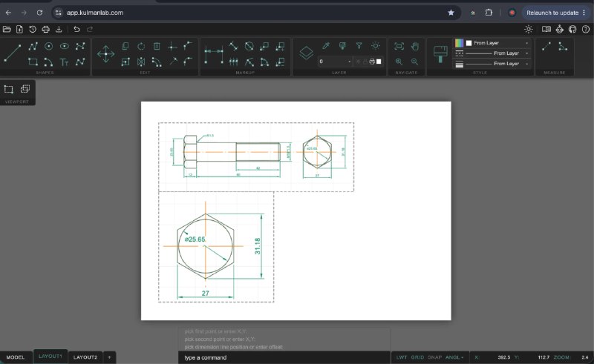Click the download export icon

(59, 29)
